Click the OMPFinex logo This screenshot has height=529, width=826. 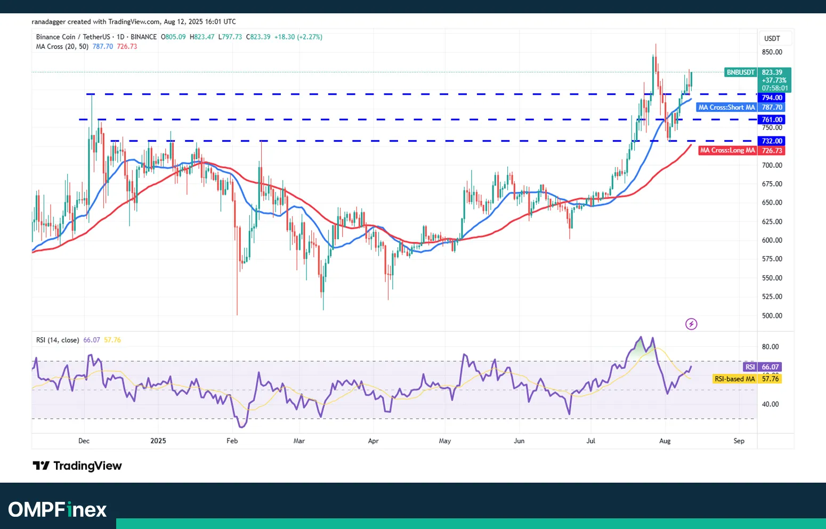pyautogui.click(x=58, y=510)
